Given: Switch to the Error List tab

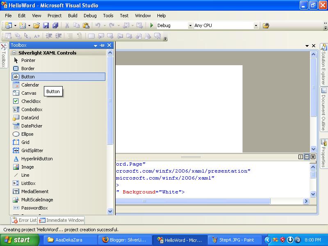Looking at the screenshot, I should tap(24, 220).
